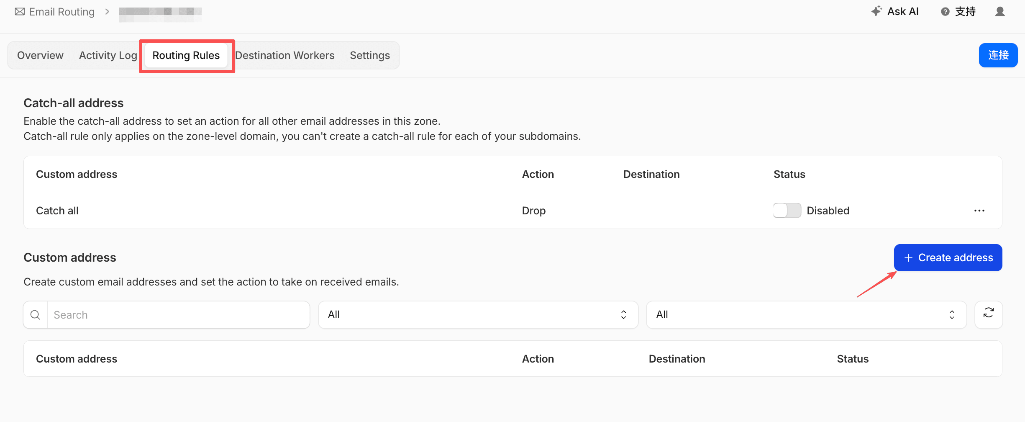
Task: Click the Destination column header in bottom table
Action: point(677,359)
